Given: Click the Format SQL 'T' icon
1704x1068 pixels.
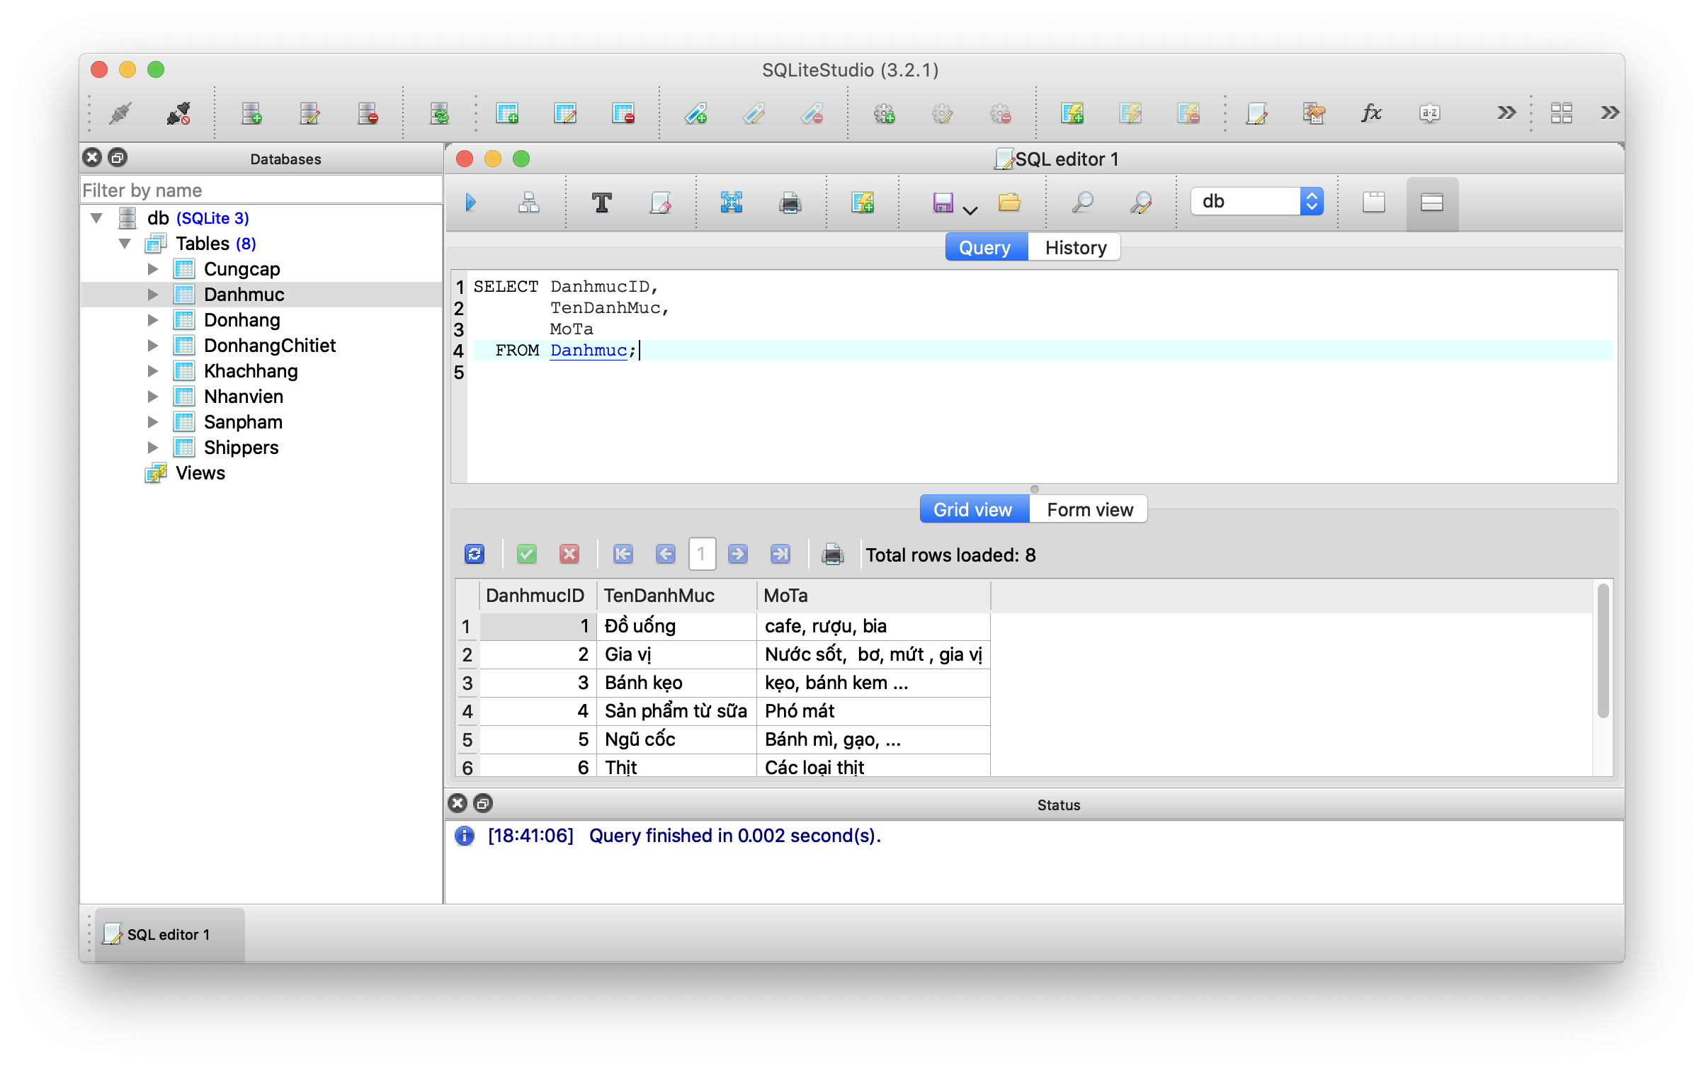Looking at the screenshot, I should (x=601, y=203).
